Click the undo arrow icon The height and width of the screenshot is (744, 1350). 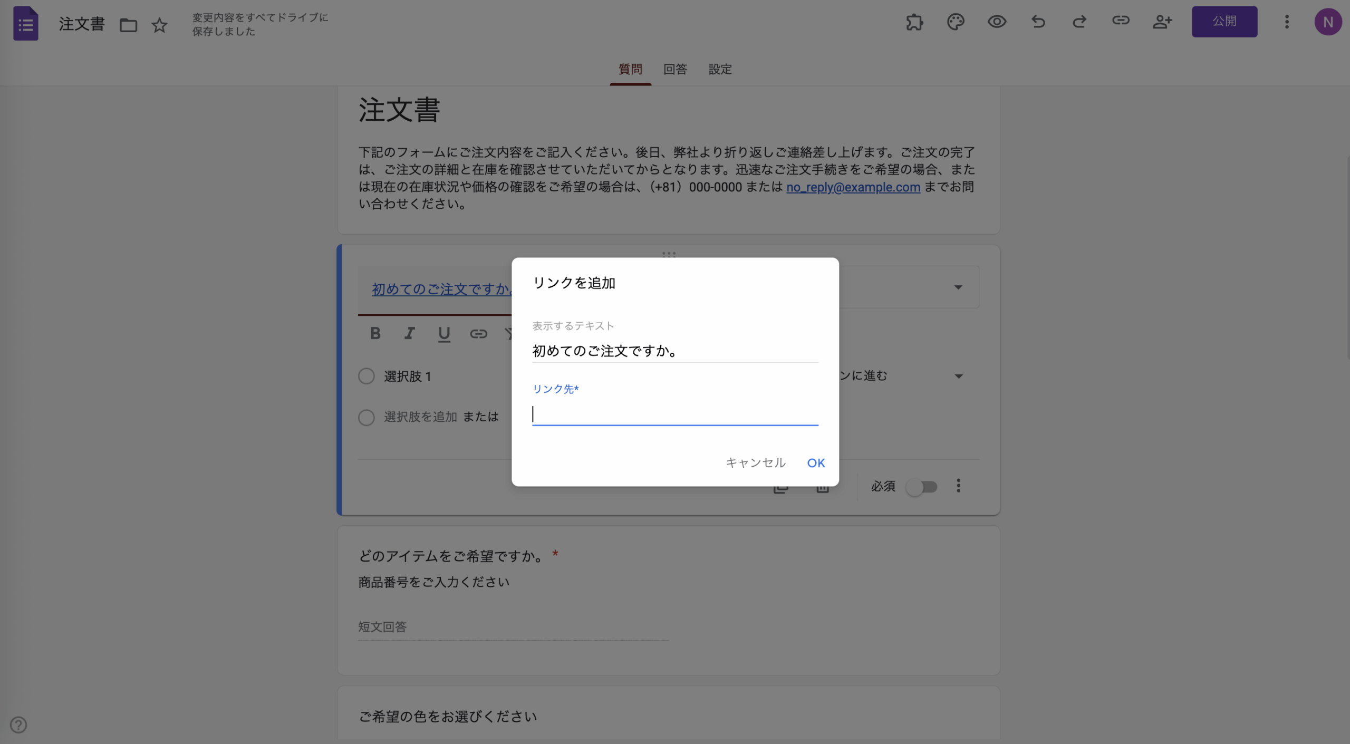click(1038, 22)
